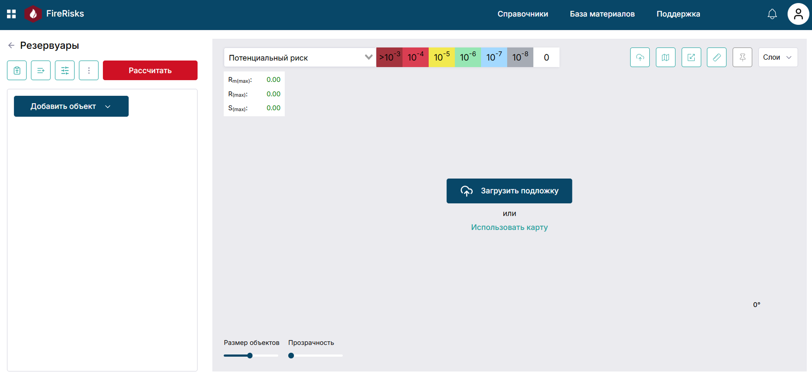
Task: Click the red Рассчитать button
Action: tap(150, 71)
